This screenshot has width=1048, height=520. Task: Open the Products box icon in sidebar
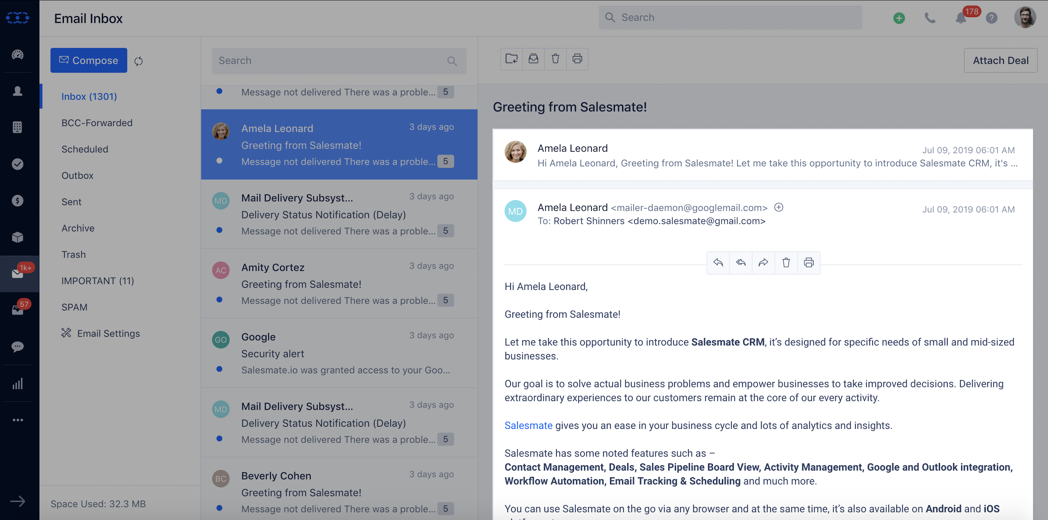pos(18,237)
